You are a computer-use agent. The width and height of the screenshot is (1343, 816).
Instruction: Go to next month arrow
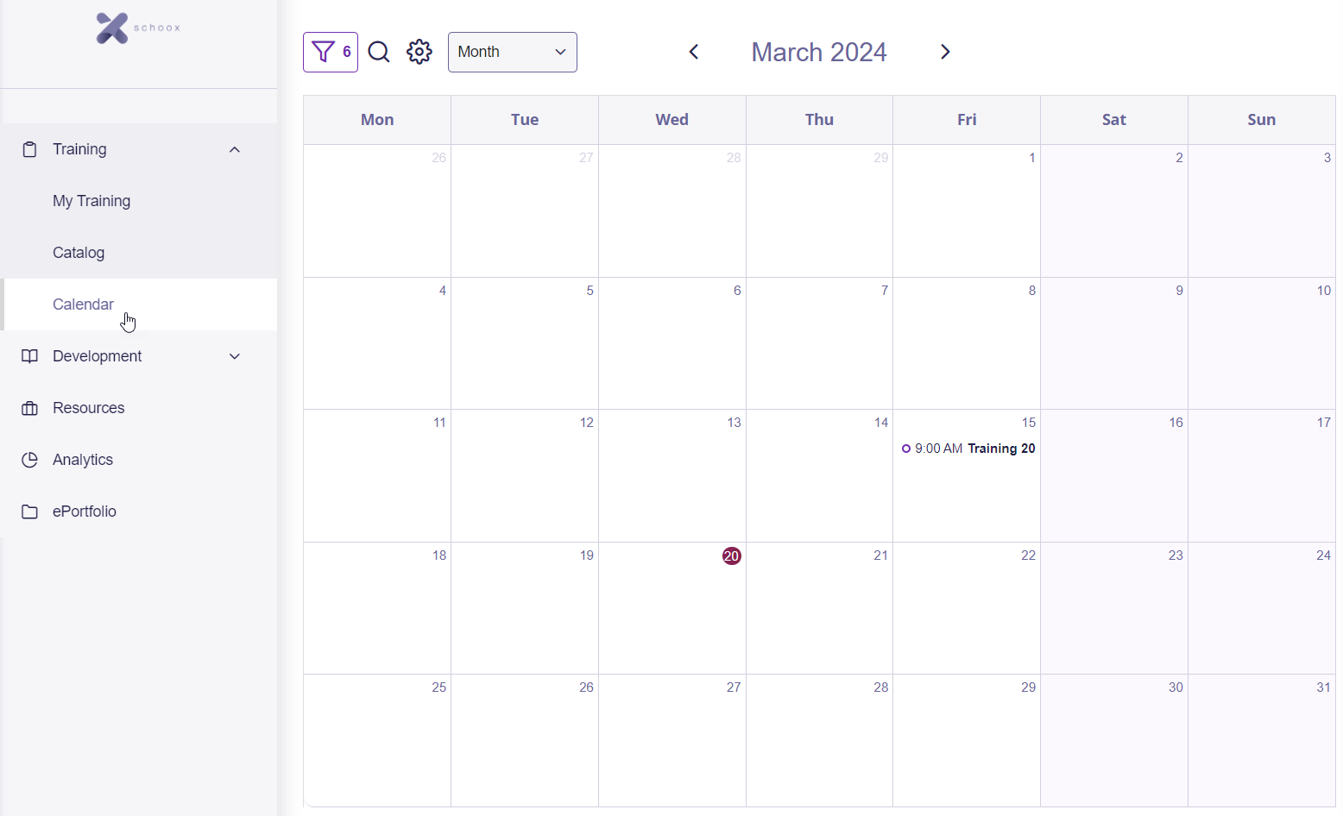click(x=945, y=52)
